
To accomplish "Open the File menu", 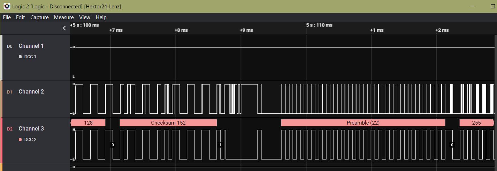I will [x=7, y=17].
